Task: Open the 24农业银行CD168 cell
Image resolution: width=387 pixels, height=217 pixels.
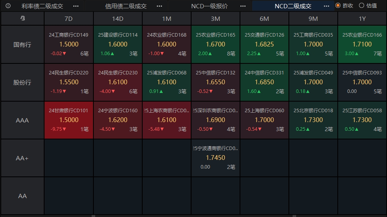Action: [x=167, y=45]
